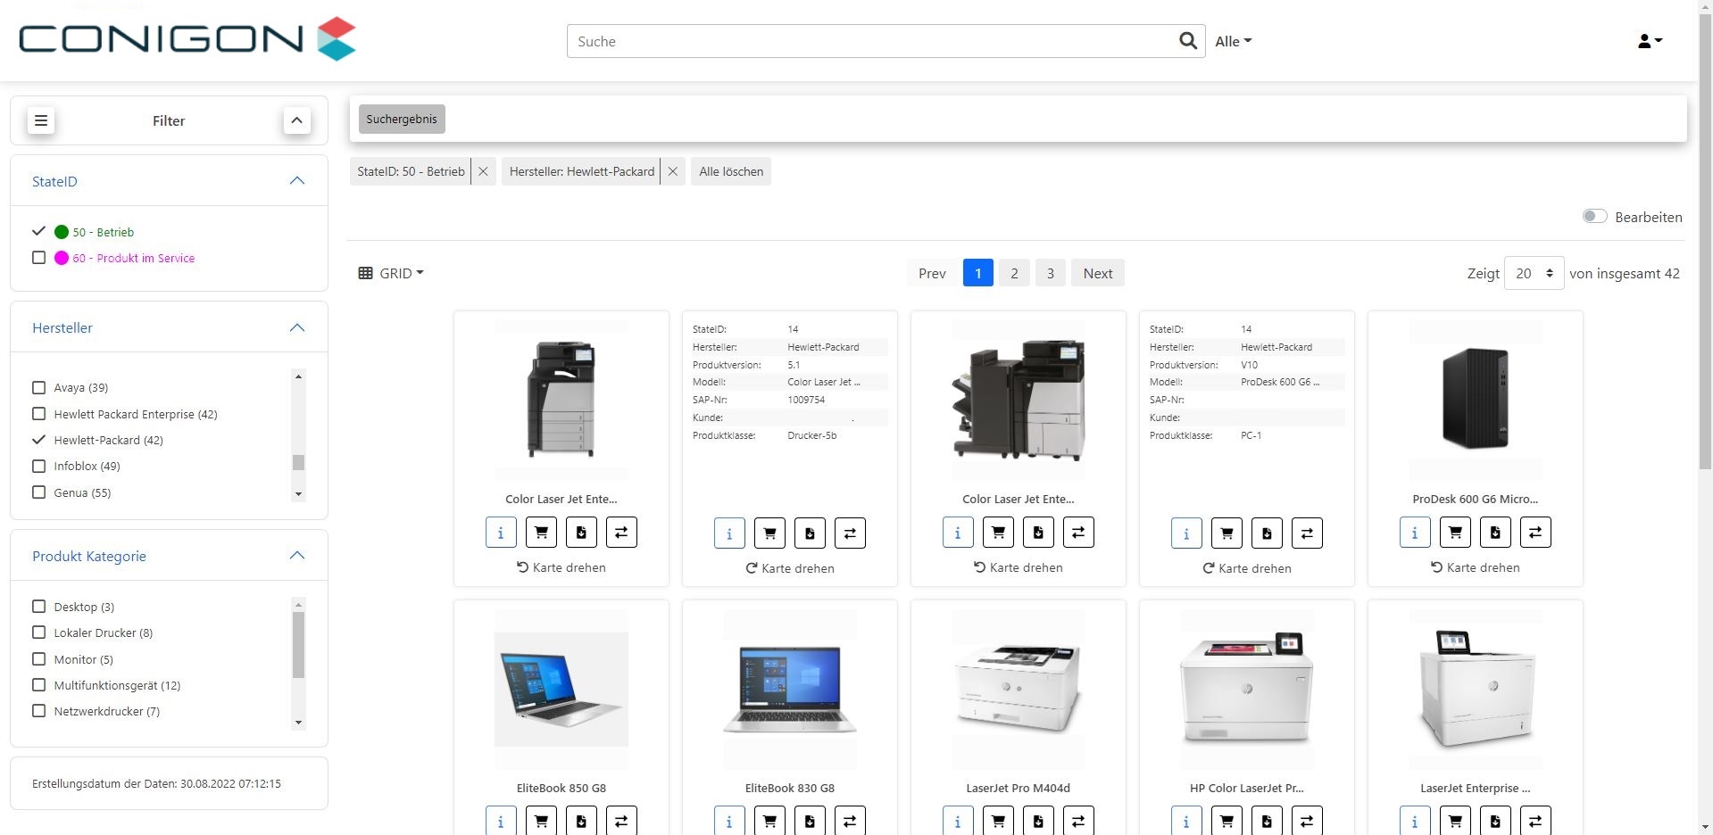Screen dimensions: 1713x835
Task: Open info for EliteBook 850 G8
Action: point(501,821)
